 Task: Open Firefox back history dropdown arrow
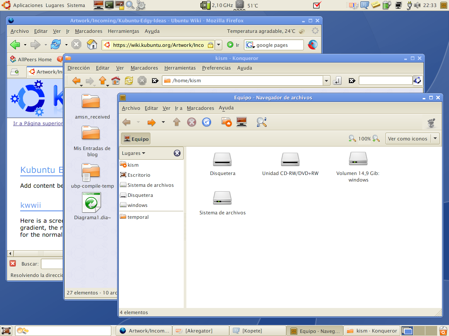coord(25,45)
